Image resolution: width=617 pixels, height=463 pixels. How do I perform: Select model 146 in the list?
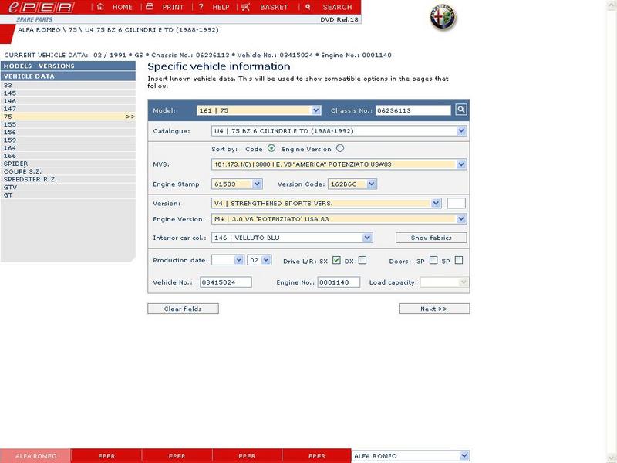coord(68,101)
